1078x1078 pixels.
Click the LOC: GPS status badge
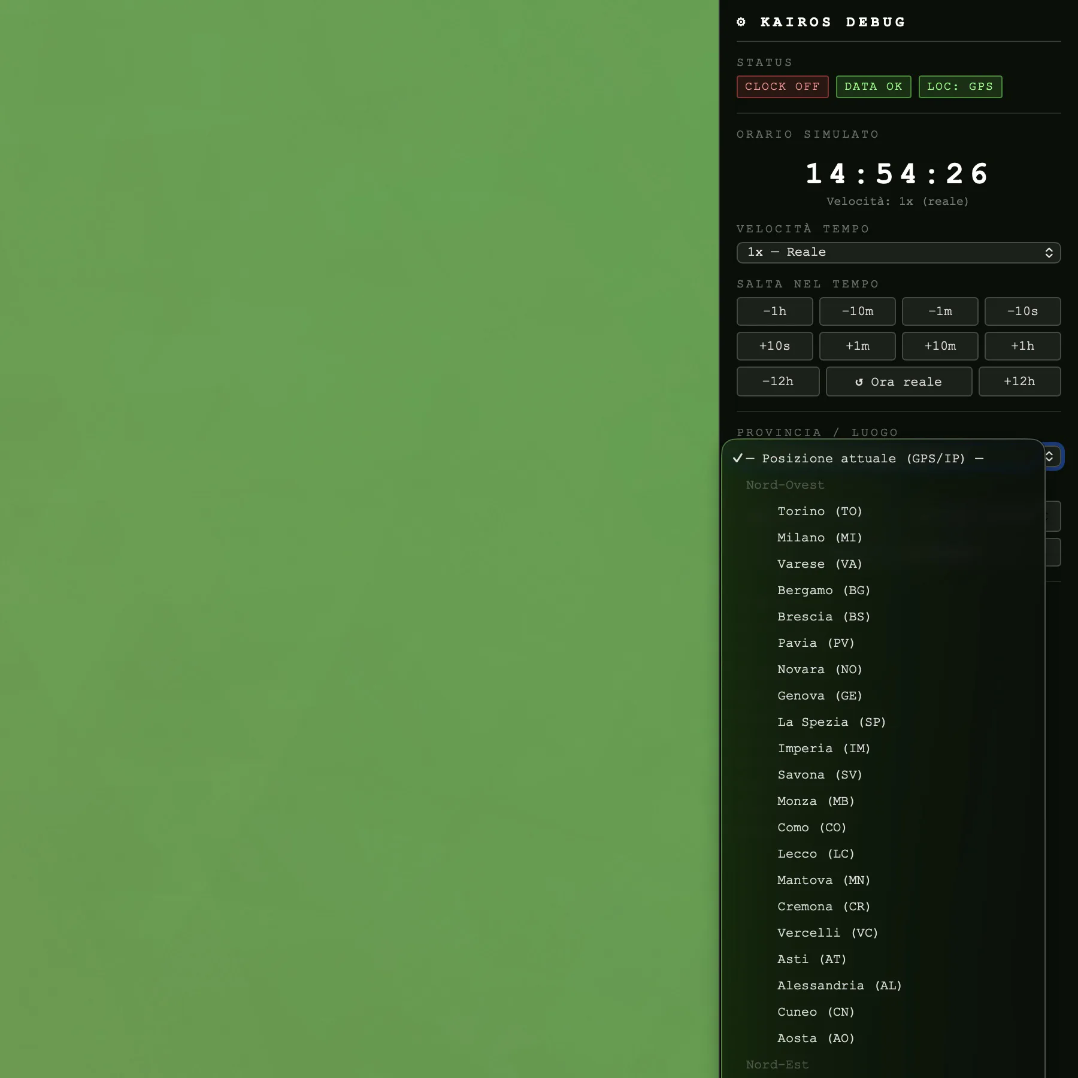[960, 87]
